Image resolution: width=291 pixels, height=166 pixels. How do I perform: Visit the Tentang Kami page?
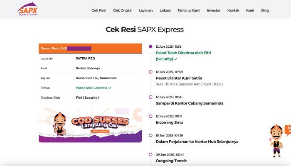[x=189, y=10]
